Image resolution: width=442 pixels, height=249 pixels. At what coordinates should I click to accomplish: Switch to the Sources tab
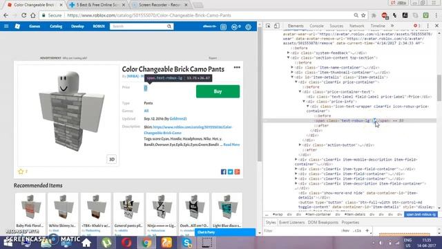pos(336,26)
